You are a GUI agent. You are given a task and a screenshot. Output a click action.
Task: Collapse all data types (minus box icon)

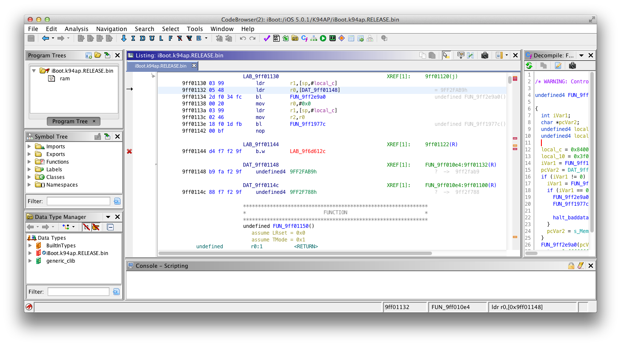(x=110, y=227)
